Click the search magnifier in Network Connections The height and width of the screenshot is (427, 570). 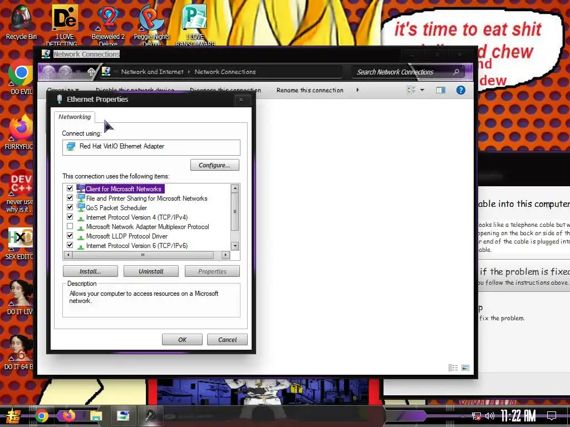tap(456, 72)
